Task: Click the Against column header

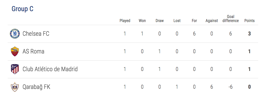Action: point(212,21)
